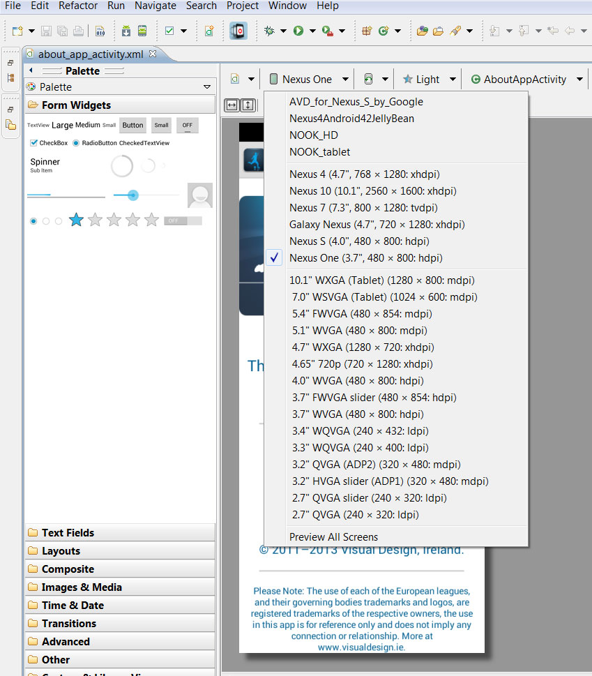Open the Android SDK Manager icon

(x=126, y=31)
